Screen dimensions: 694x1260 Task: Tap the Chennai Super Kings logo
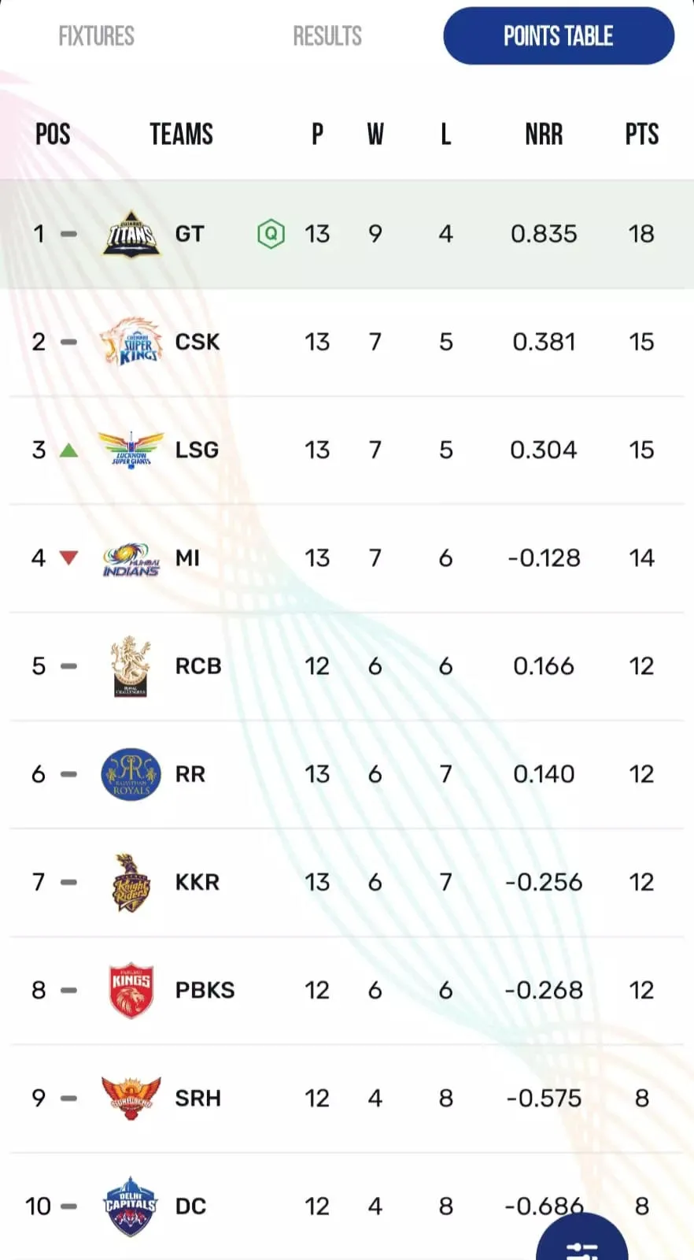click(131, 342)
